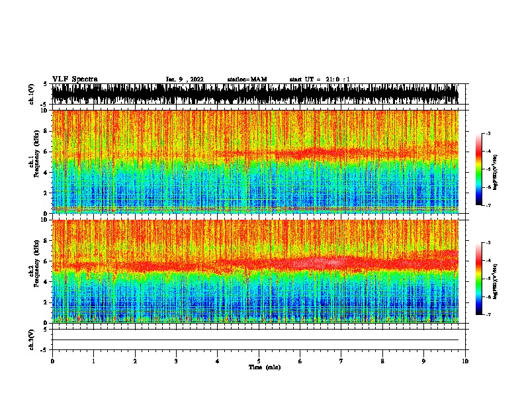Select the "start UT = 21:0:1" text

[319, 79]
